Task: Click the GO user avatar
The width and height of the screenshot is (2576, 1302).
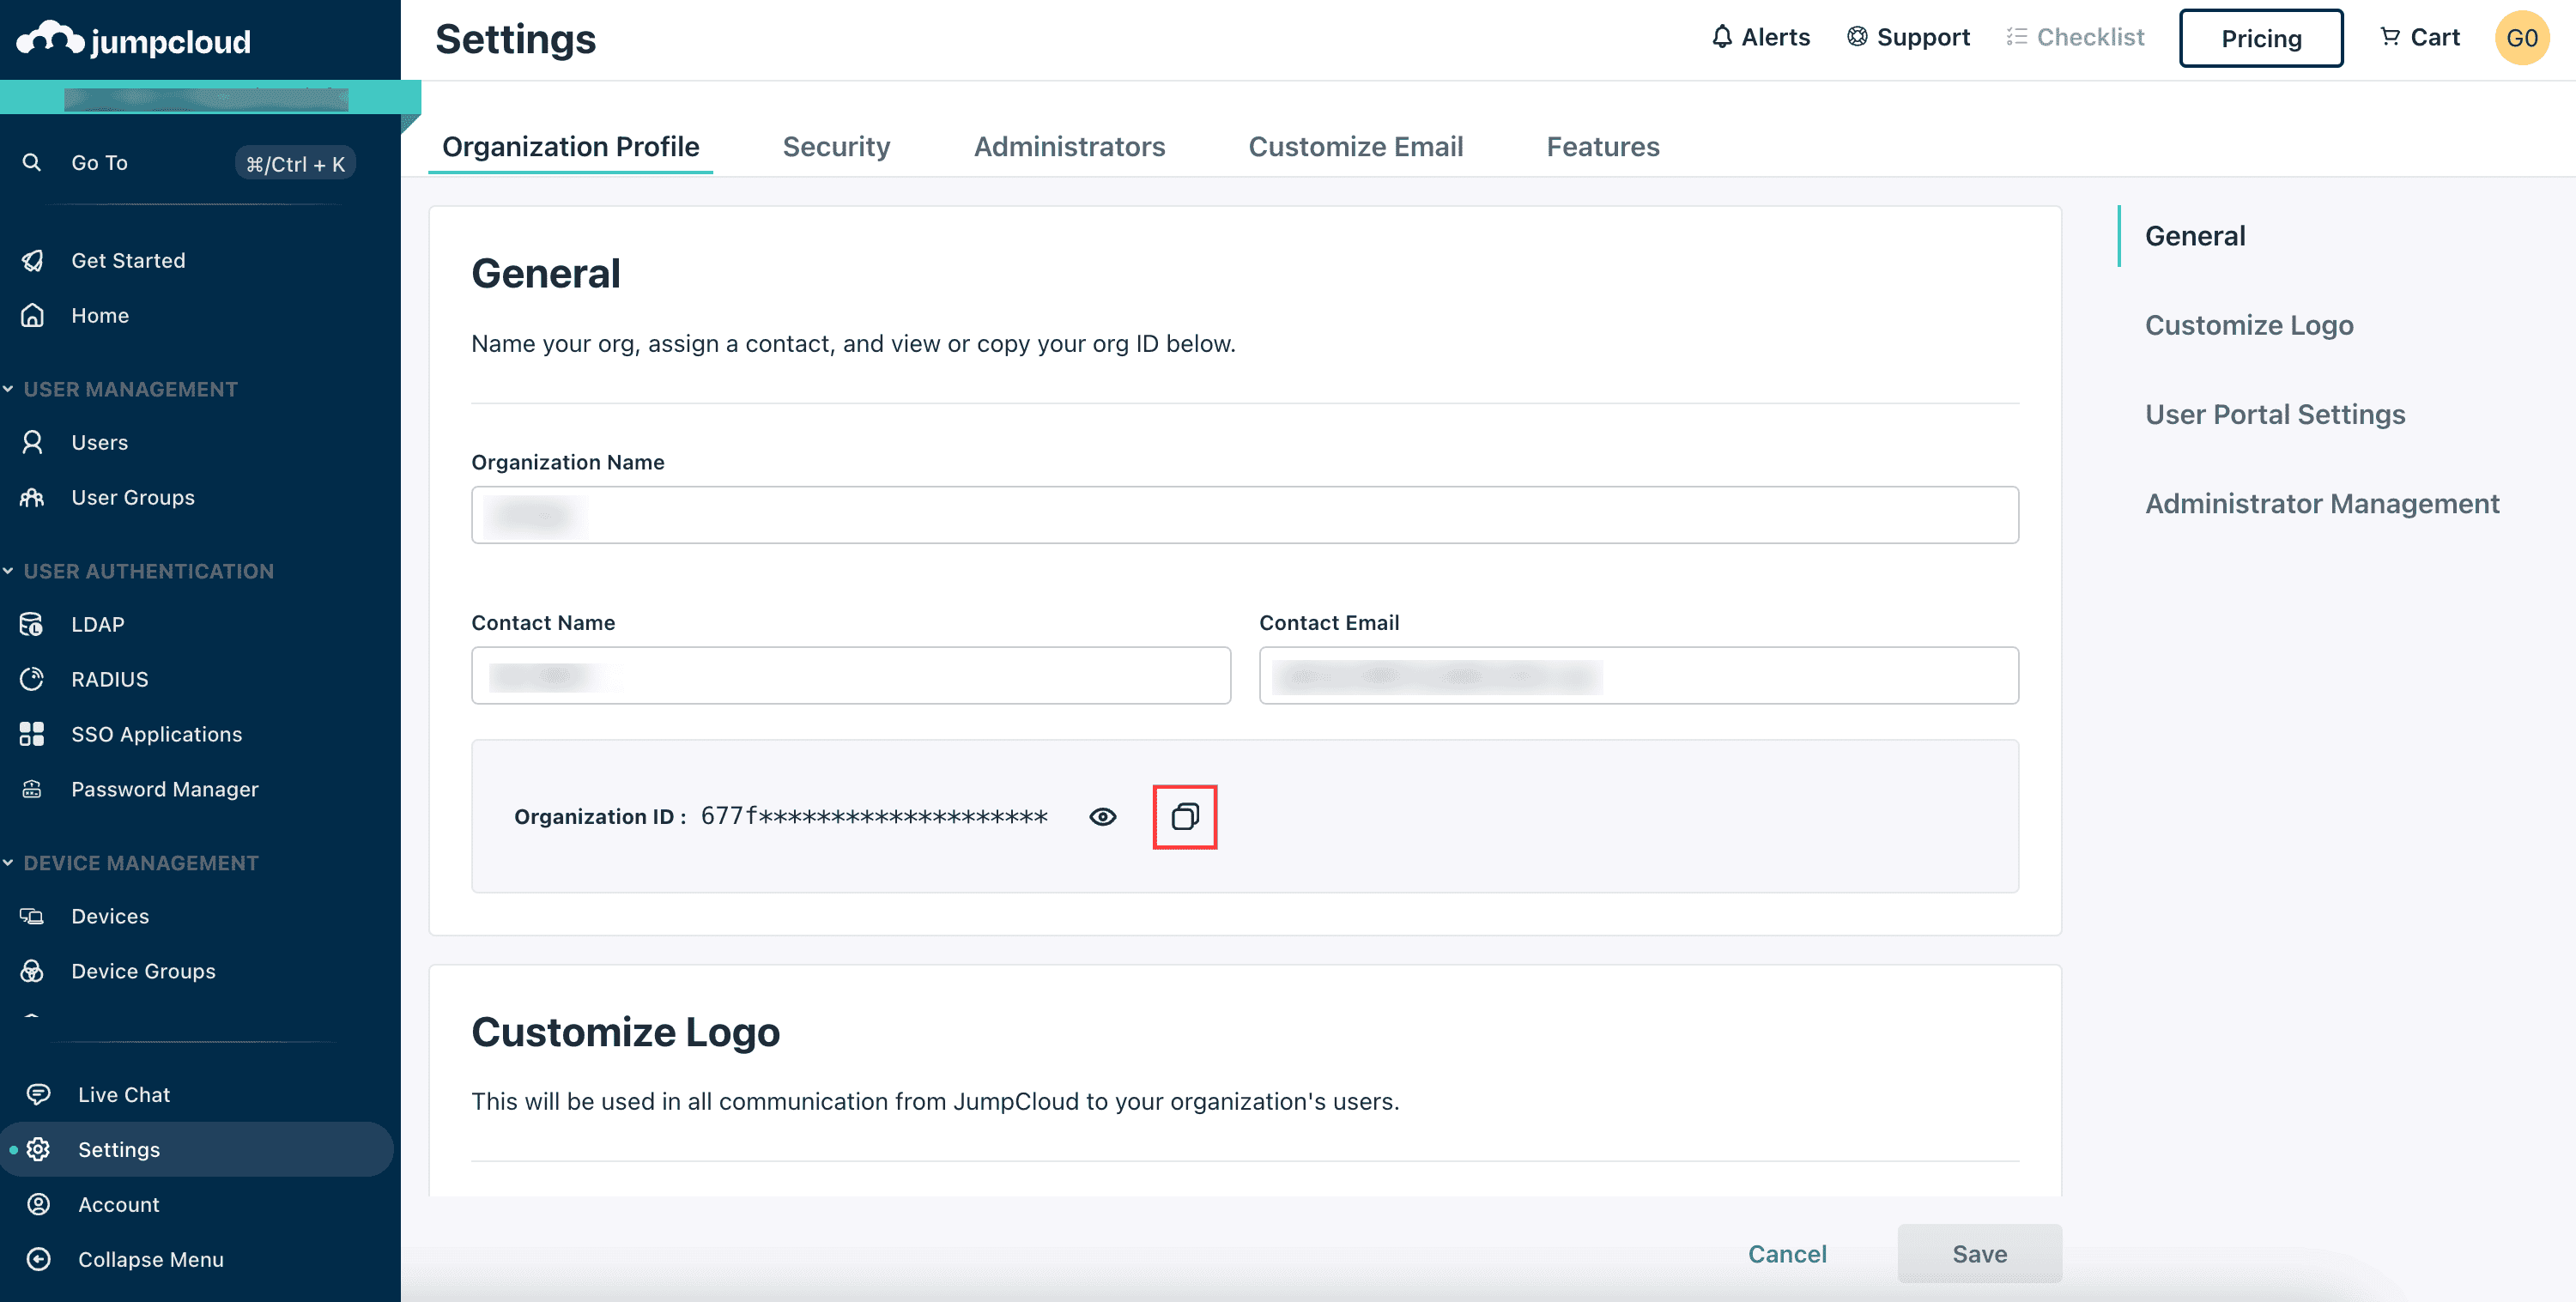Action: pos(2520,38)
